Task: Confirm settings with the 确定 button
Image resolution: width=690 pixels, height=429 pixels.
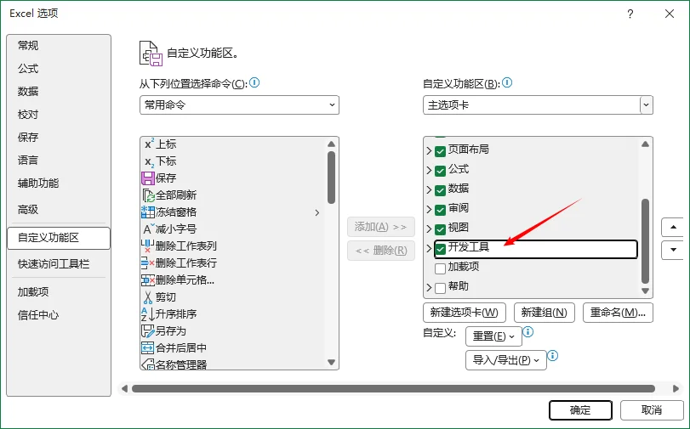Action: (580, 410)
